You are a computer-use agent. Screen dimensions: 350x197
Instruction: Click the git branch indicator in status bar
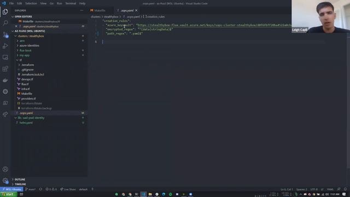(x=31, y=189)
